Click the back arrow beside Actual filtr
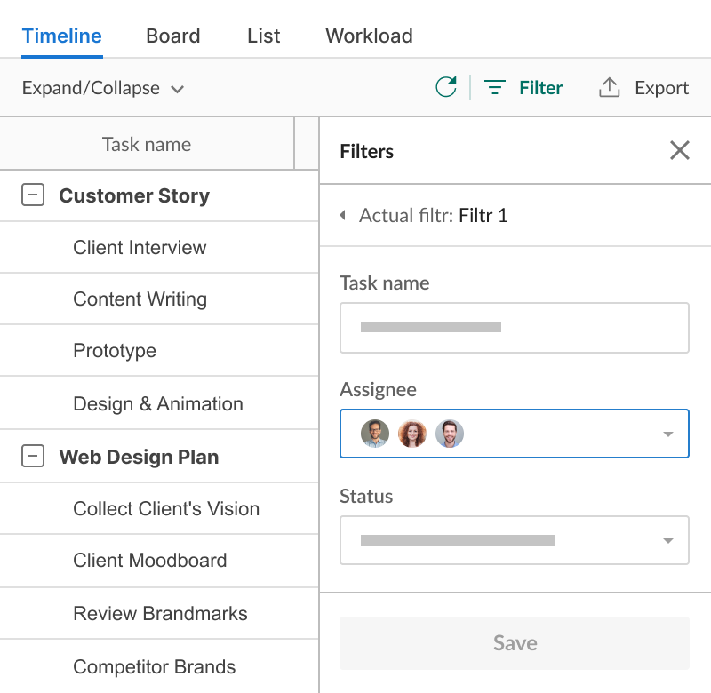 click(343, 216)
